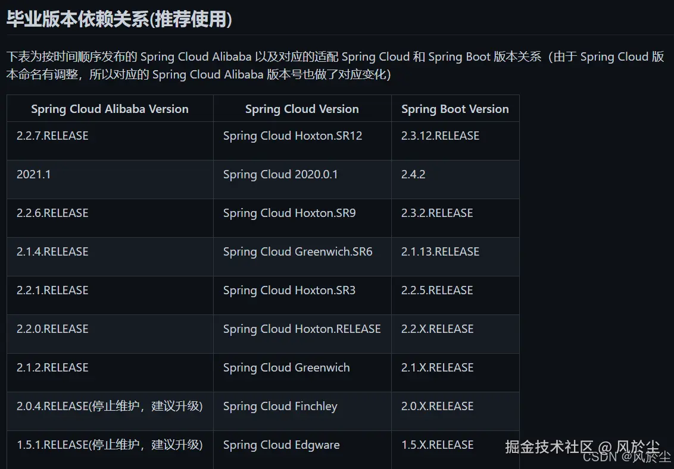
Task: Click the 2.3.12.RELEASE cell
Action: tap(440, 136)
